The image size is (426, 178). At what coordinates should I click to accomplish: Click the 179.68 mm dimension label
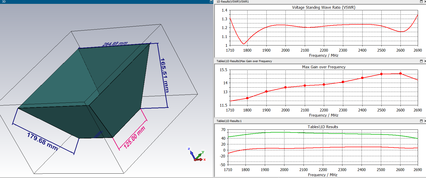[x=43, y=141]
